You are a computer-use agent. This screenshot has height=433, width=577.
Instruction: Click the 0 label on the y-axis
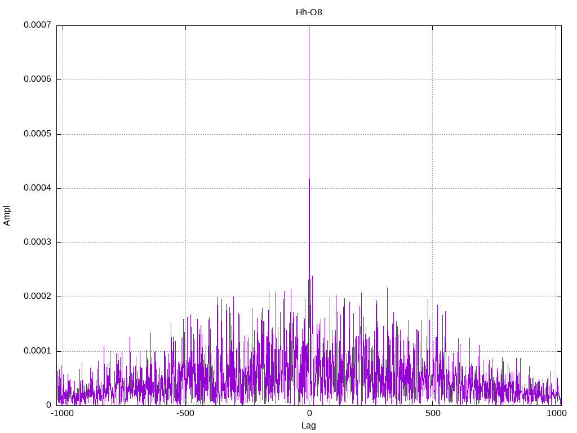pyautogui.click(x=49, y=405)
